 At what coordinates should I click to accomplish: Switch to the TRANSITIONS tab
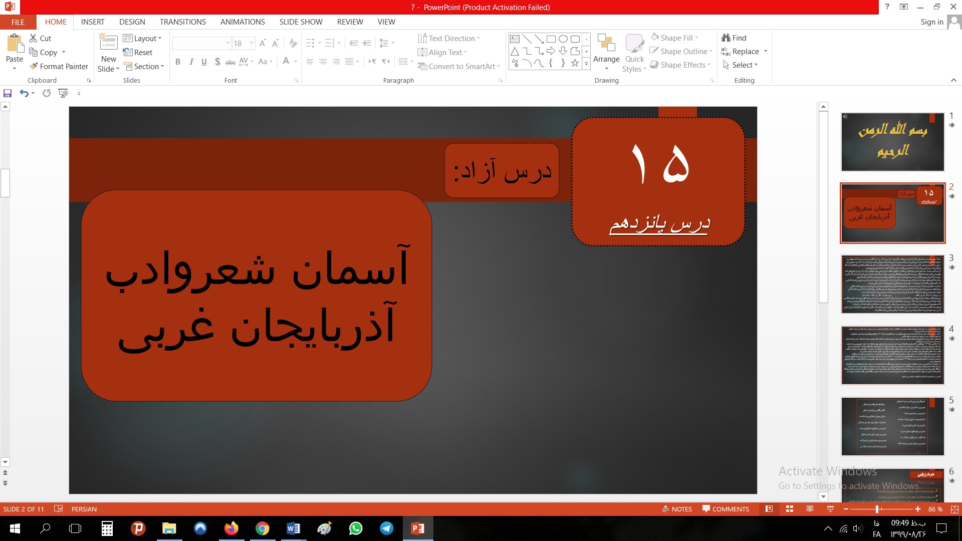[183, 22]
